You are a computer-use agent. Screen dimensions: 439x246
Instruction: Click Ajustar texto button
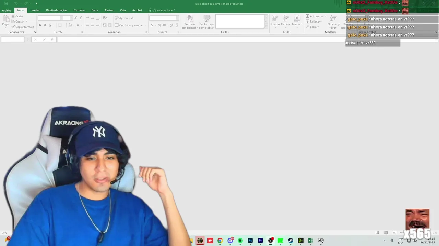pos(124,18)
